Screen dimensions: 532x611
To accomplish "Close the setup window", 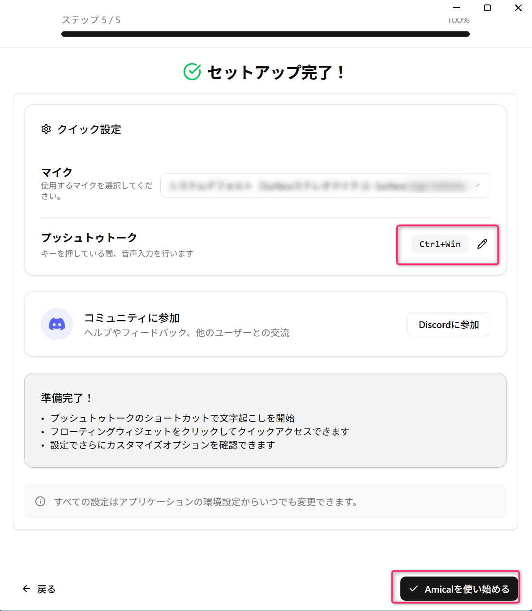I will click(518, 8).
